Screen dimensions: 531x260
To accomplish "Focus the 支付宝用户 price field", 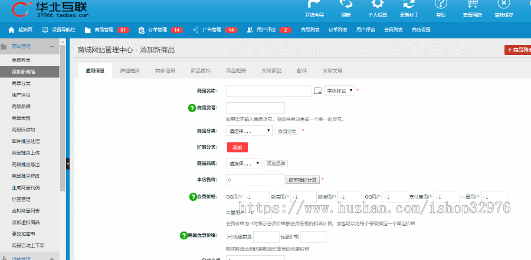I will [447, 197].
